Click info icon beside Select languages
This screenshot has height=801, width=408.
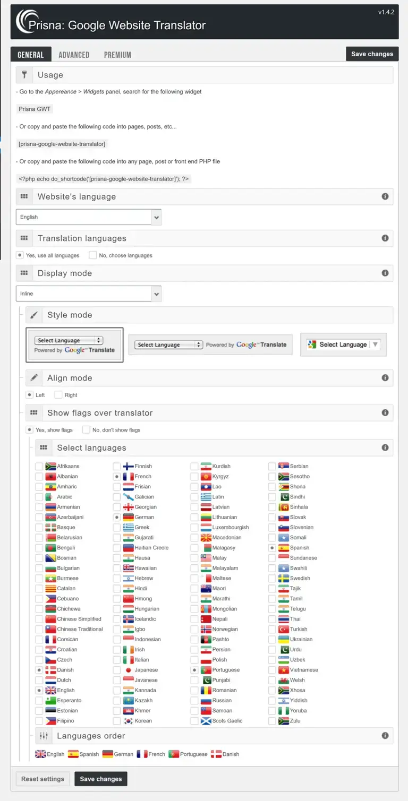(x=385, y=447)
